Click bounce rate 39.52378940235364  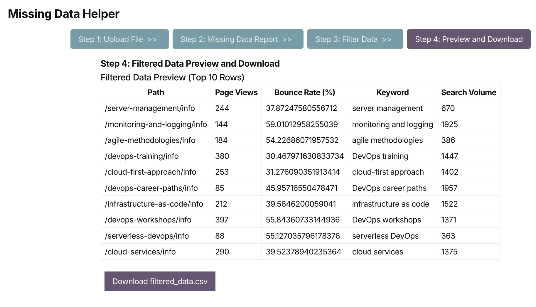coord(305,252)
